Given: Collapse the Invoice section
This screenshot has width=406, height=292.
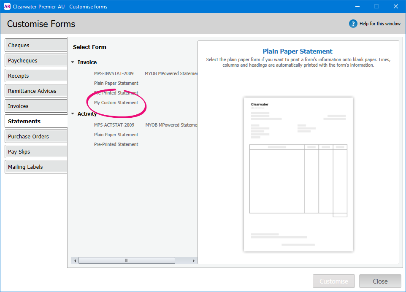Looking at the screenshot, I should click(x=73, y=62).
